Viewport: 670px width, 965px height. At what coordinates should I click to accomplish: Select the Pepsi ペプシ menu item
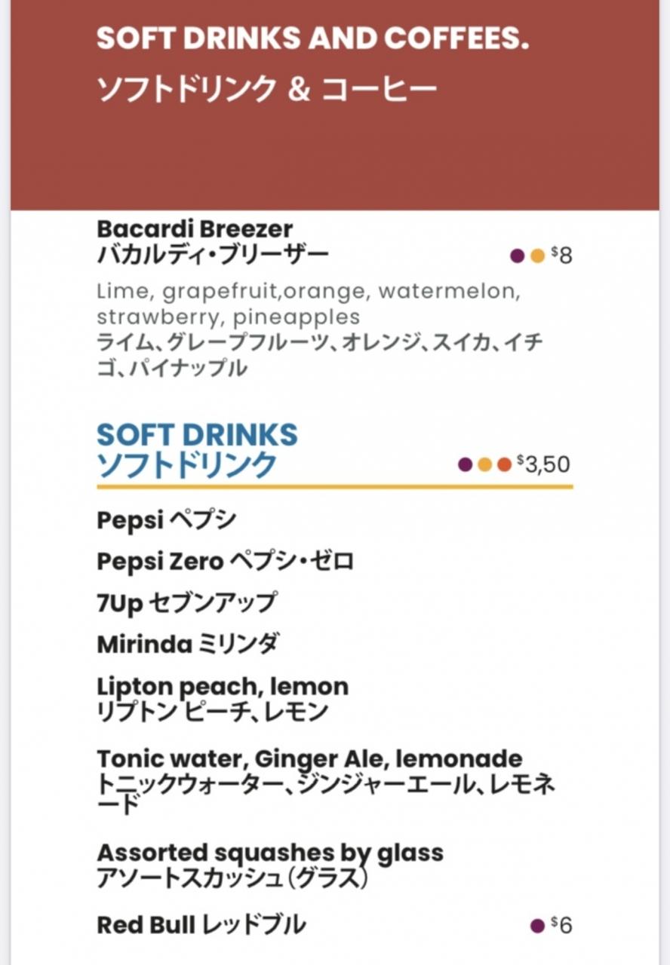[167, 520]
